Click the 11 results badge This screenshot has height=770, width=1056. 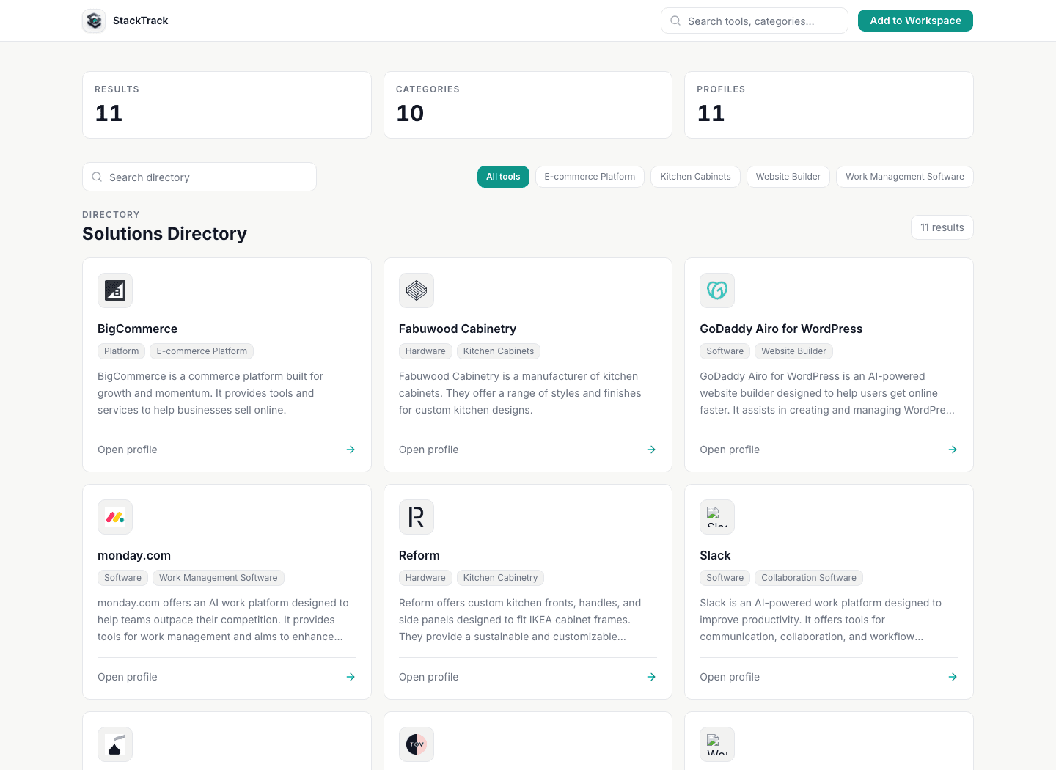coord(942,227)
